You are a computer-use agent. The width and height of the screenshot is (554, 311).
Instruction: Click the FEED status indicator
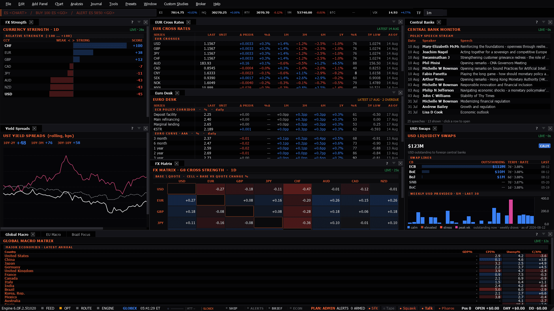[48, 308]
